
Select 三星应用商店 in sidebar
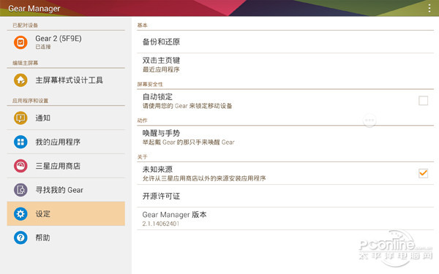tap(66, 166)
